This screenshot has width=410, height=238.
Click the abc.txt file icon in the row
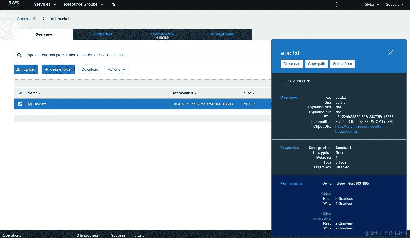tap(30, 104)
